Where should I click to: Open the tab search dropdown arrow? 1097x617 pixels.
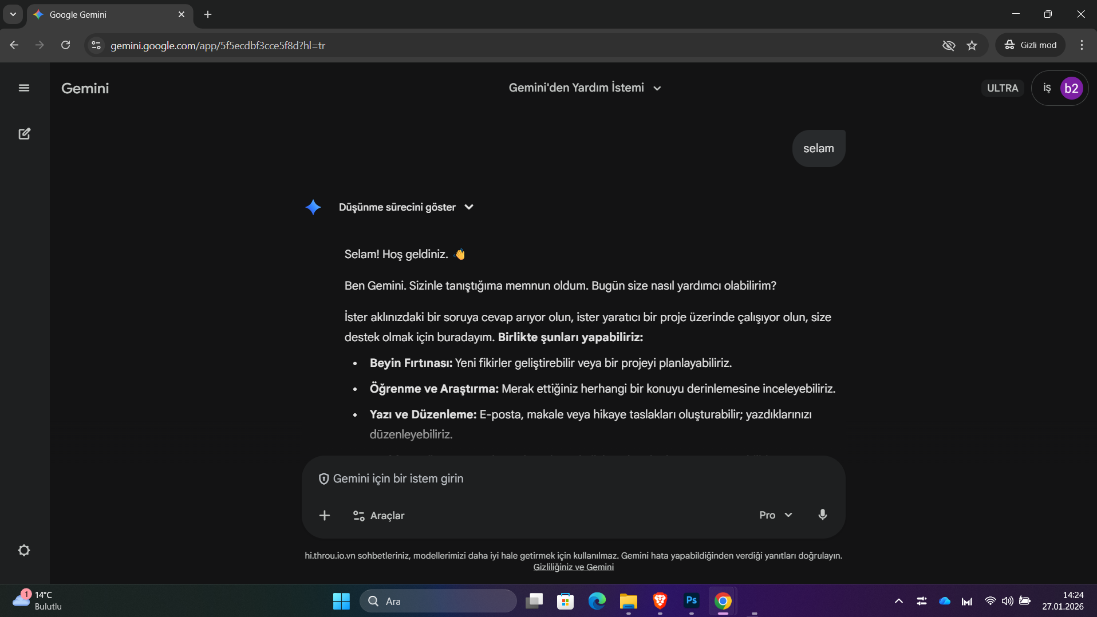click(x=13, y=14)
